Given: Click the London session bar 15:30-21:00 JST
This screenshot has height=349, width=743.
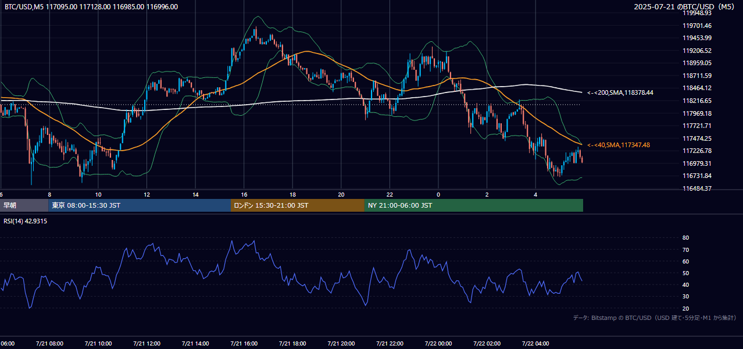Looking at the screenshot, I should (x=298, y=205).
